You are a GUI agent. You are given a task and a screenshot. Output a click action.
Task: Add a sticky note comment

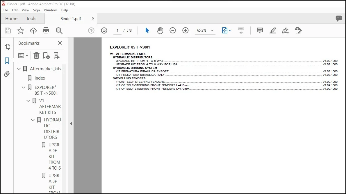click(x=260, y=30)
